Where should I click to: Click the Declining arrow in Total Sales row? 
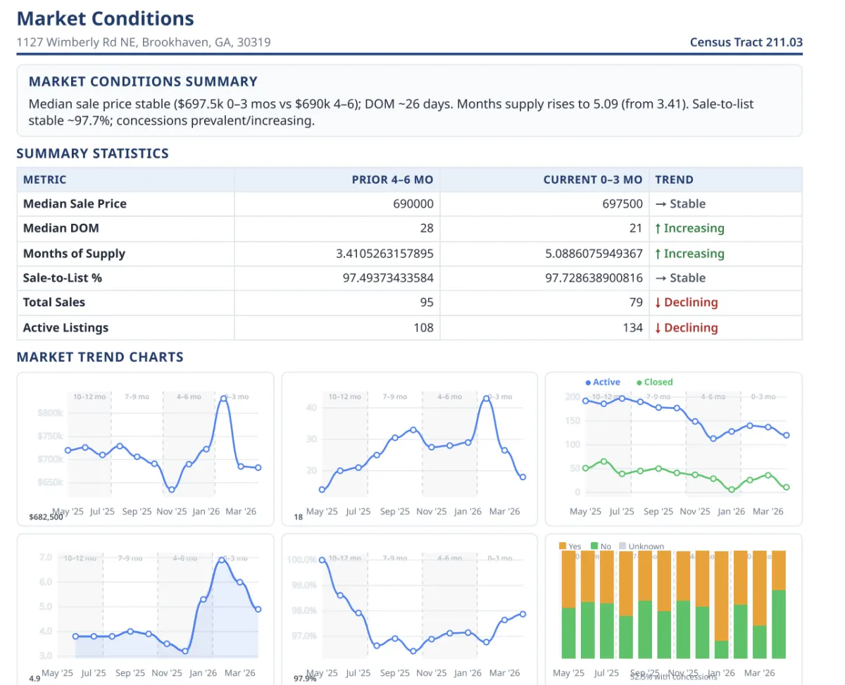pyautogui.click(x=658, y=302)
